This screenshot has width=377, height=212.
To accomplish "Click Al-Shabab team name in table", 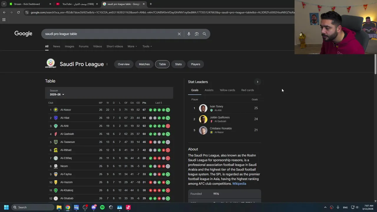I will click(x=67, y=198).
